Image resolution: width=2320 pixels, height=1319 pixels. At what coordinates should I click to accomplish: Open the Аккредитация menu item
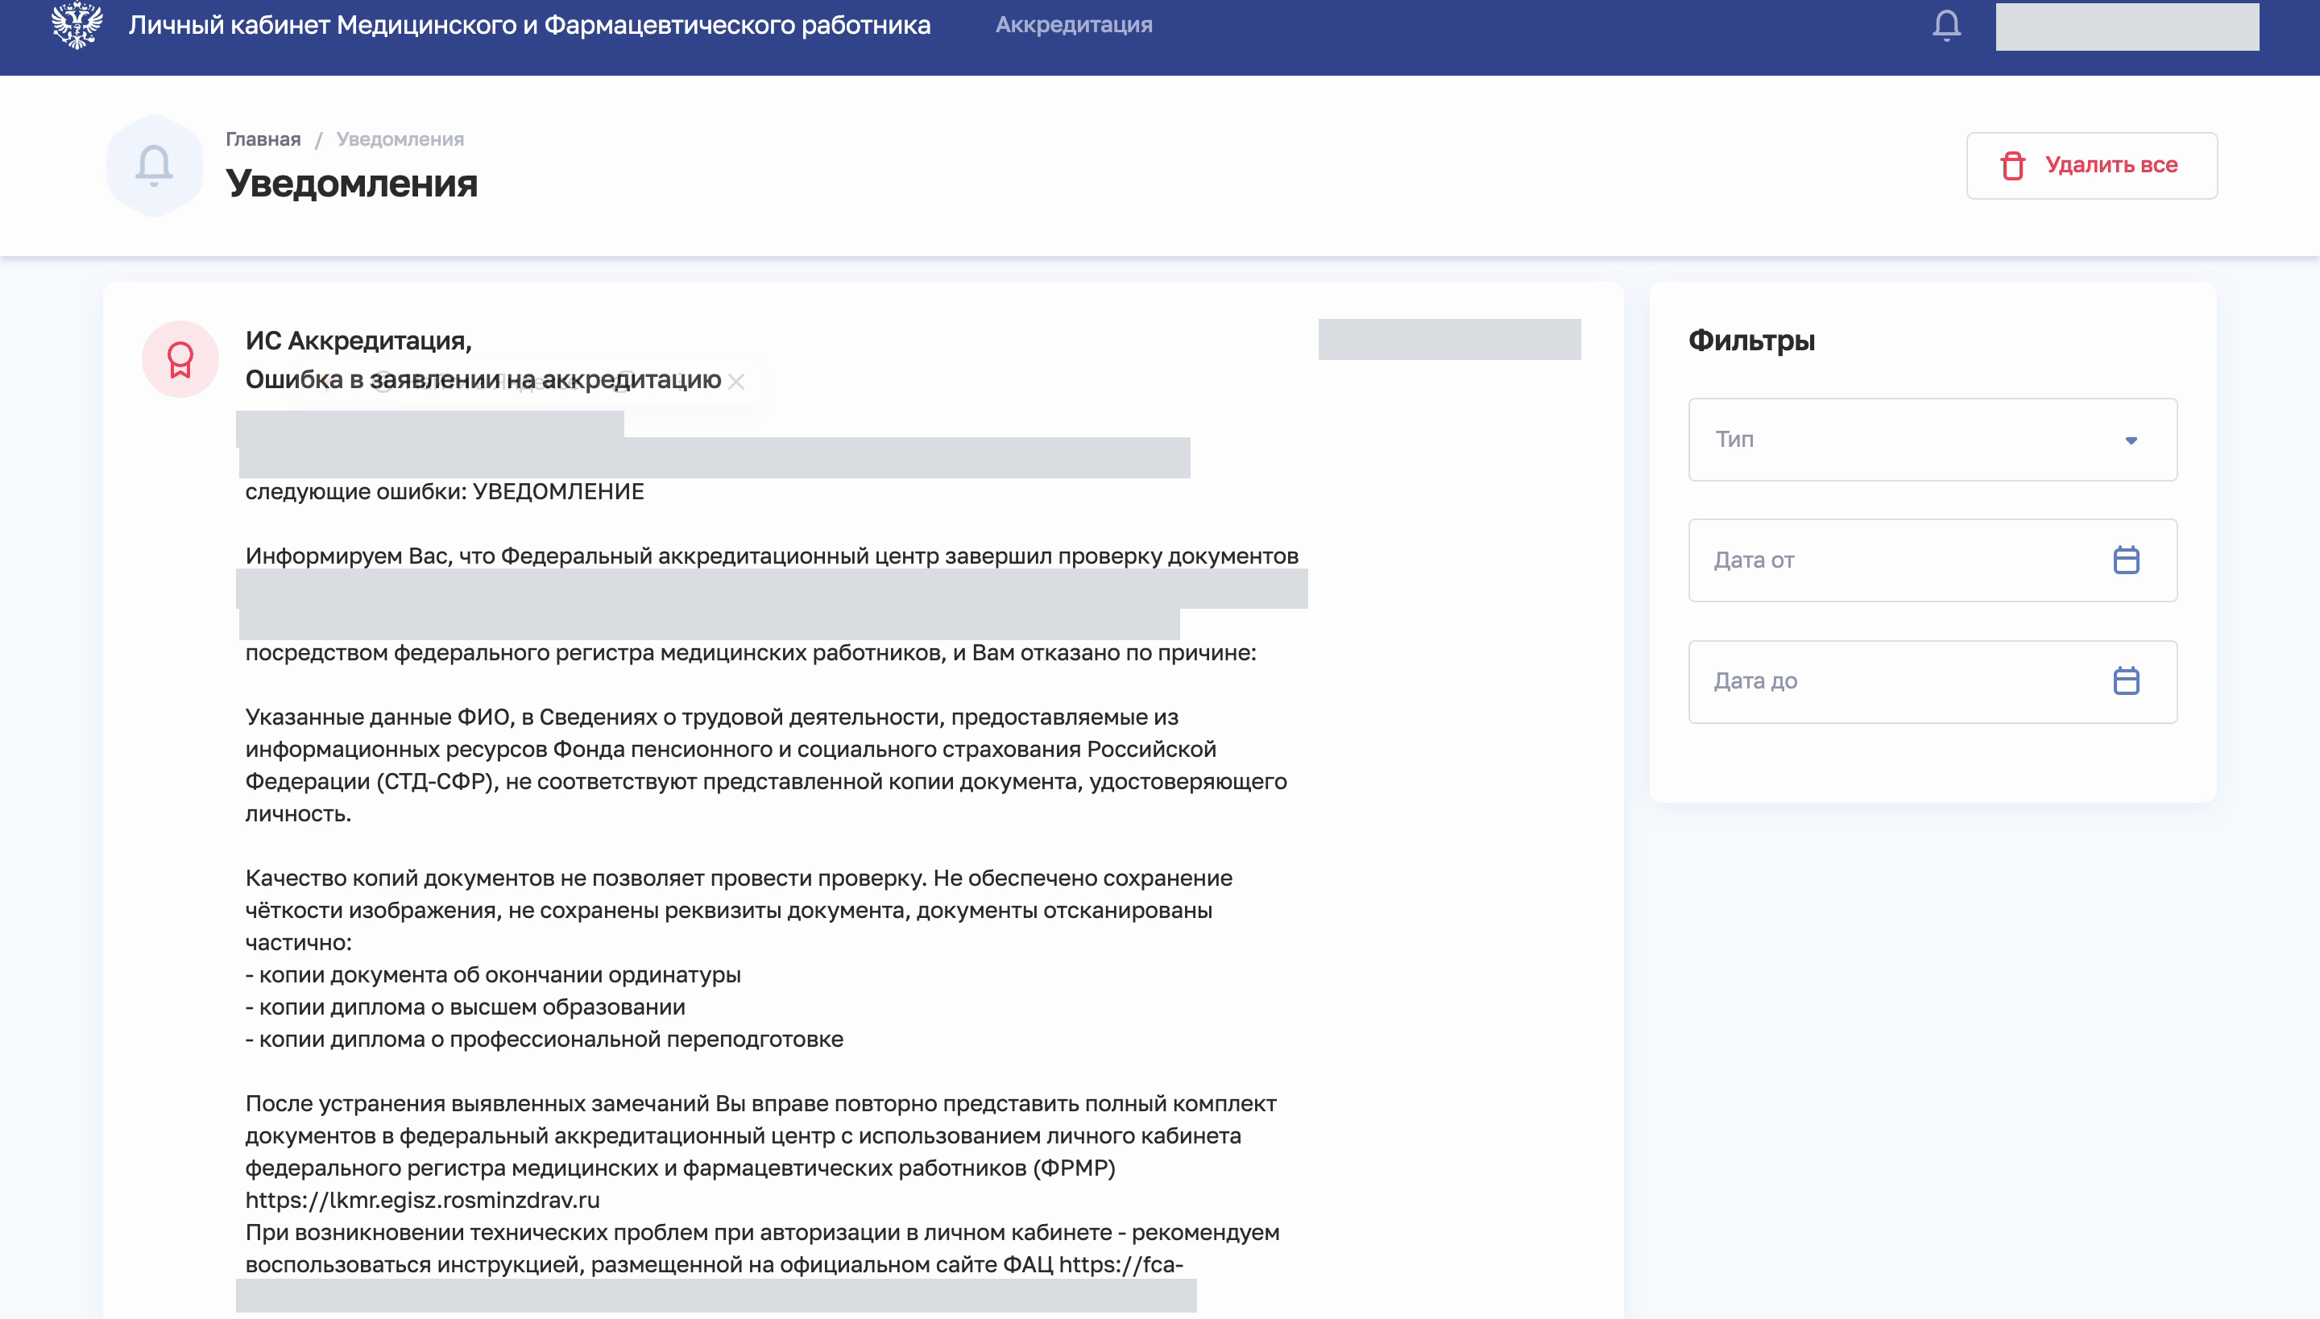(1074, 24)
